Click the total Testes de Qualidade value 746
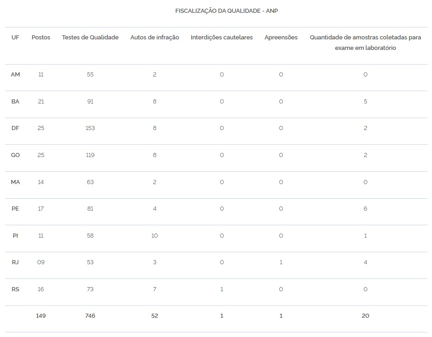 (90, 316)
